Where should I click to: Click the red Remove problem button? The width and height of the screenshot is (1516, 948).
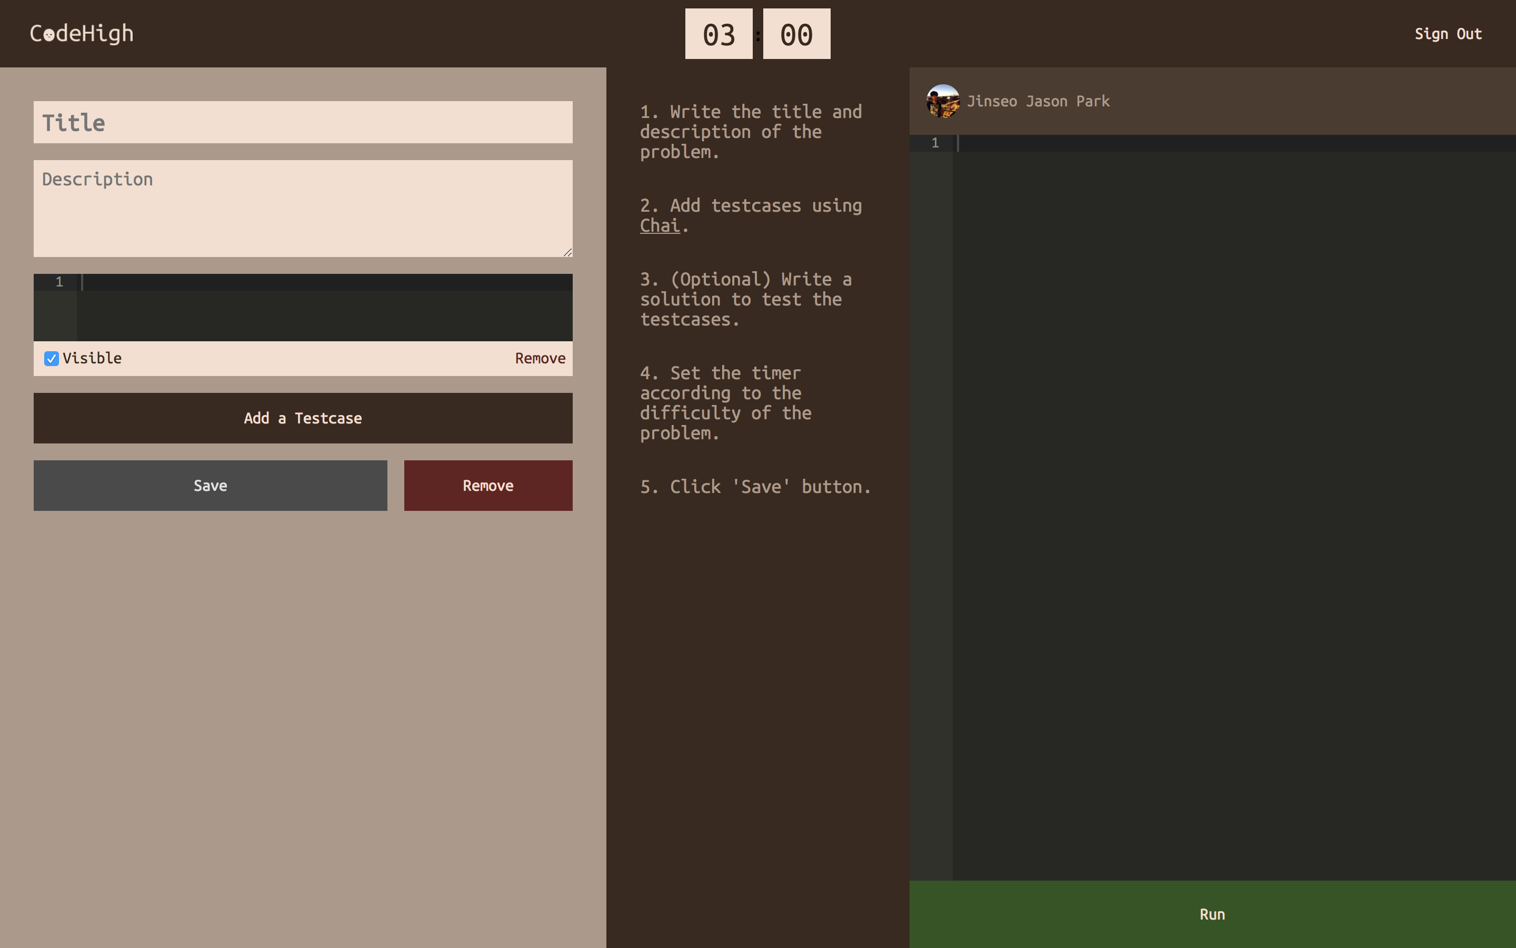[x=487, y=486]
